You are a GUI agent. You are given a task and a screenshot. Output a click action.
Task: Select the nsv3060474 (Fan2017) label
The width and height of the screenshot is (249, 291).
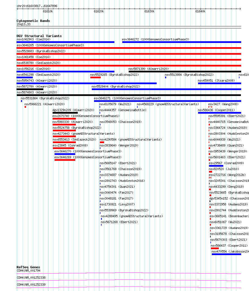[x=116, y=193]
